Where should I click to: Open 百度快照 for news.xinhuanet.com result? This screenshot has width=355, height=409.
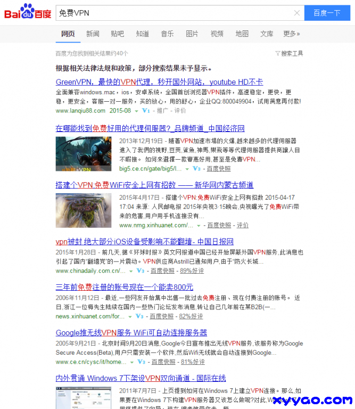(x=162, y=316)
